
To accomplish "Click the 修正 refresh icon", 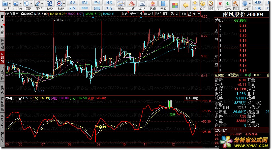I will pyautogui.click(x=203, y=4).
